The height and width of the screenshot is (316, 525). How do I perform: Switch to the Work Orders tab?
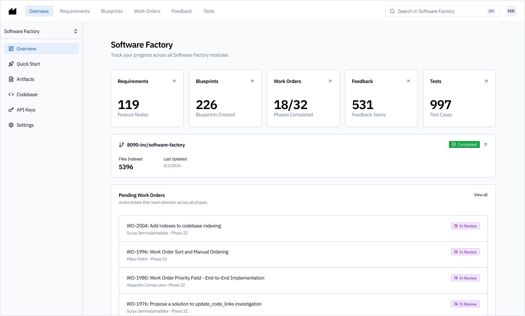[x=147, y=11]
